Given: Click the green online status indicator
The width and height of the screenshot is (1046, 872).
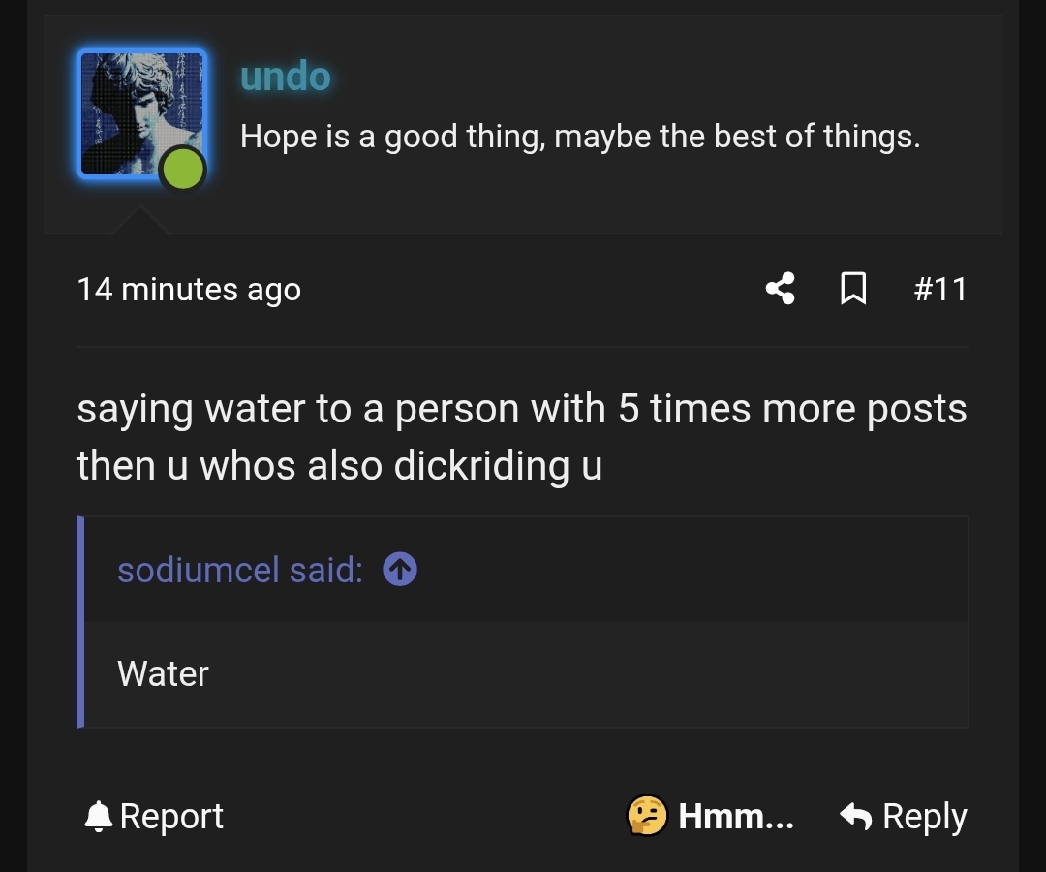Looking at the screenshot, I should click(x=183, y=170).
